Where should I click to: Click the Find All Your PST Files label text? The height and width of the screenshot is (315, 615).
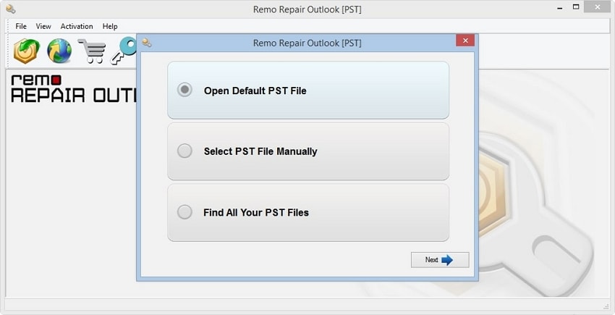pos(256,213)
